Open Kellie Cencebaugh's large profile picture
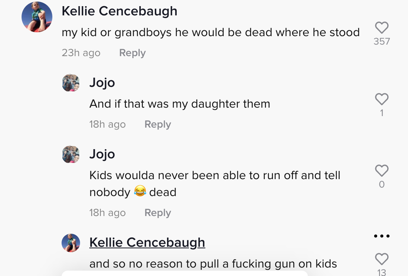 (x=37, y=17)
